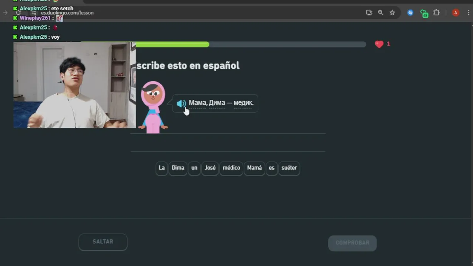Select the word tile 'La'
Screen dimensions: 473x266
162,168
